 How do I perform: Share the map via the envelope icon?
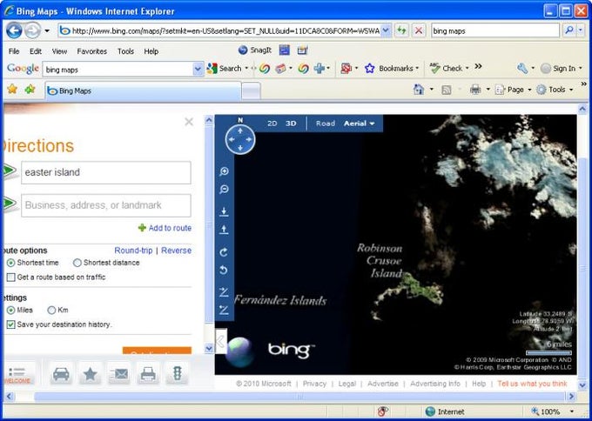(x=119, y=374)
